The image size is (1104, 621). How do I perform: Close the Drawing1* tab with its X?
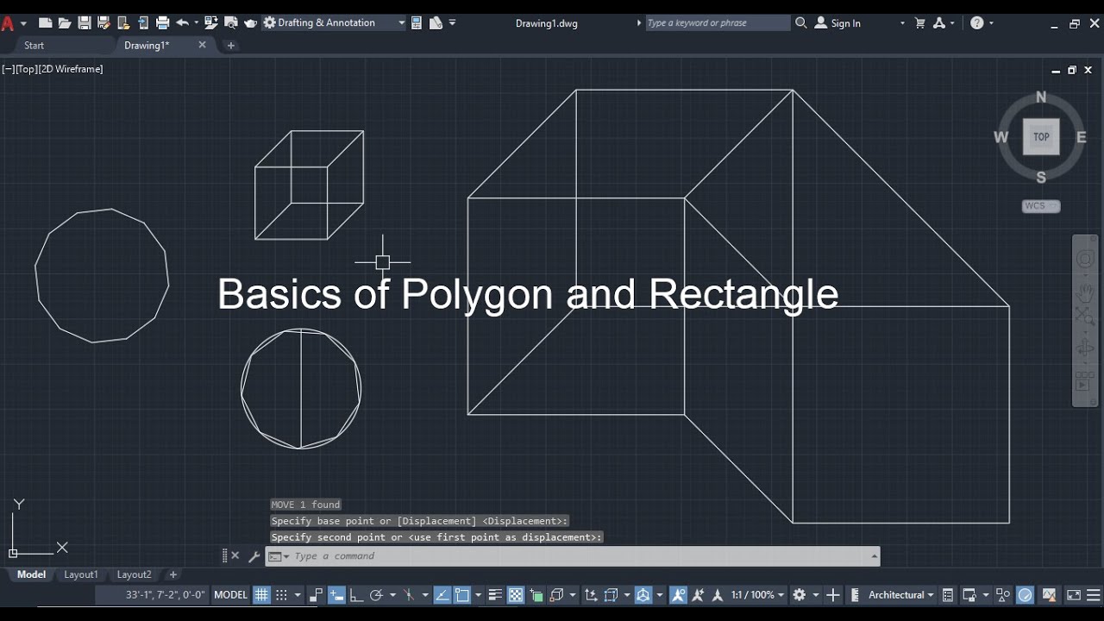(x=202, y=45)
